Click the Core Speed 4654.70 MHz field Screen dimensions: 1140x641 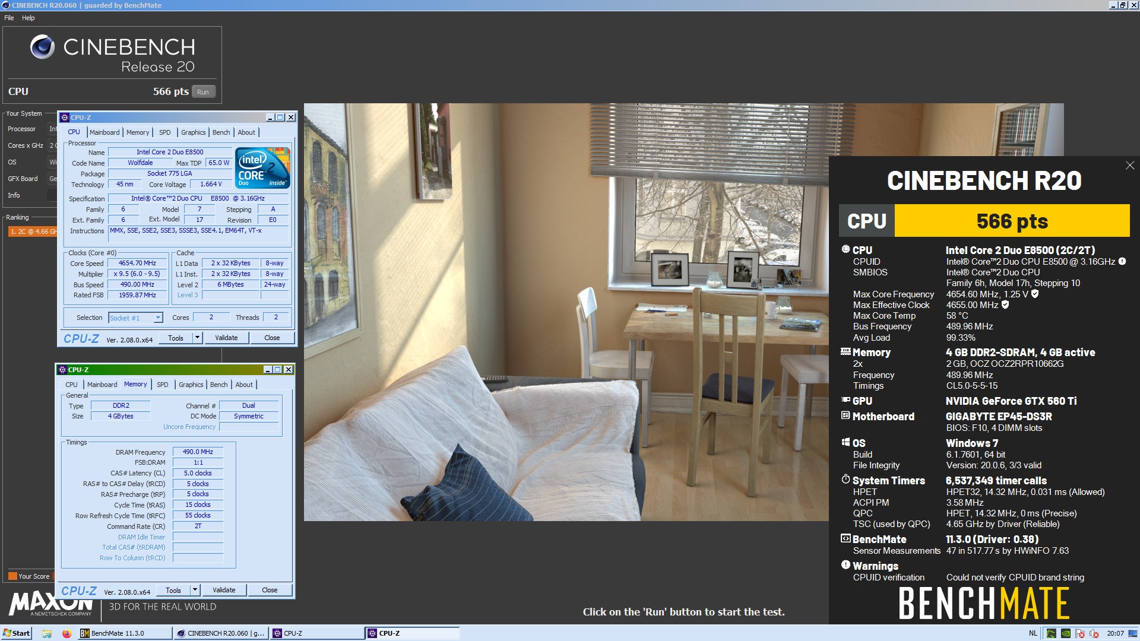(x=137, y=263)
